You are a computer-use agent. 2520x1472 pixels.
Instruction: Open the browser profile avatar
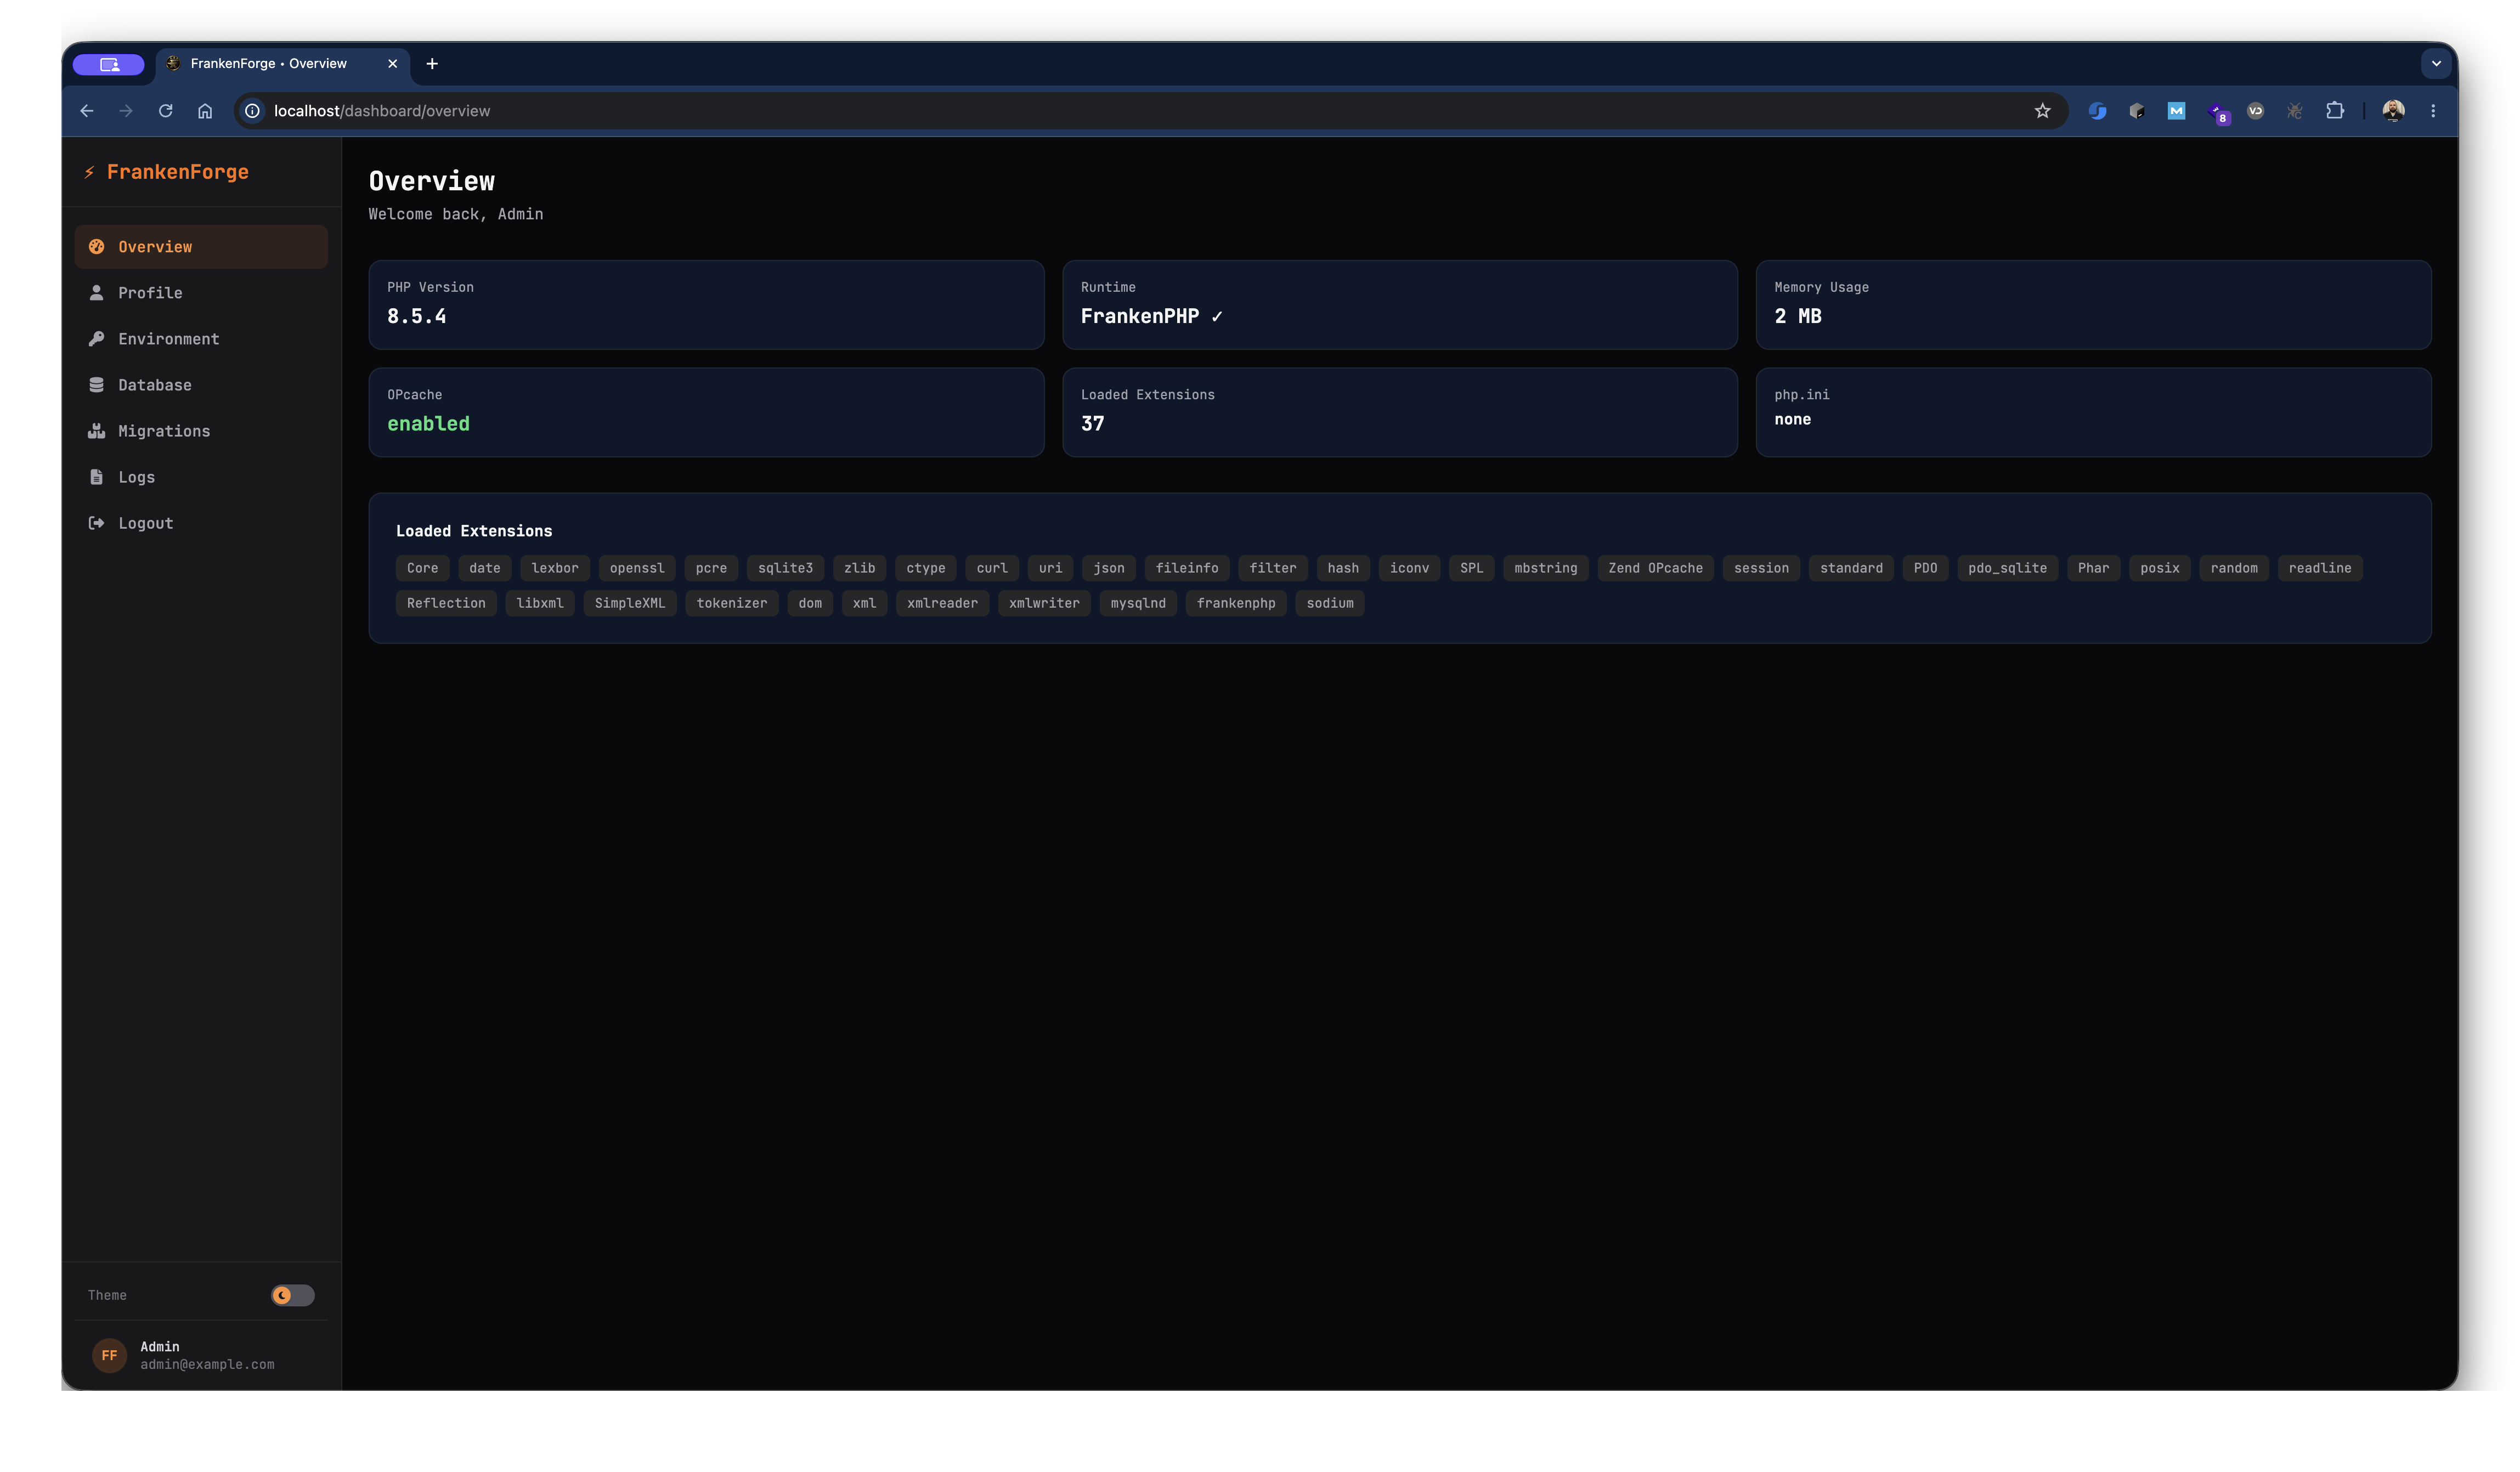pos(2394,111)
